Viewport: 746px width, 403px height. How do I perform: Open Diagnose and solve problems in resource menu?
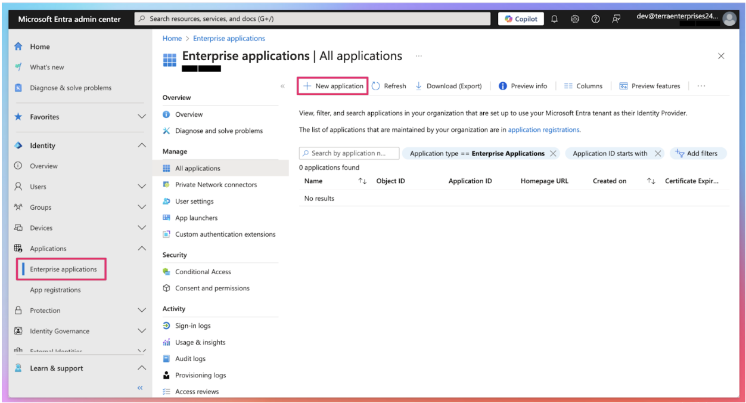[220, 131]
